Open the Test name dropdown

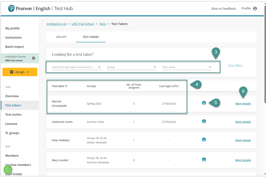point(187,67)
